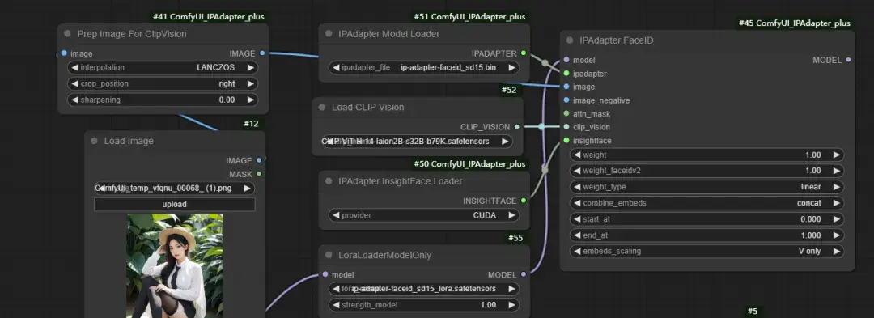This screenshot has height=318, width=874.
Task: Open the provider CUDA dropdown
Action: [x=424, y=215]
